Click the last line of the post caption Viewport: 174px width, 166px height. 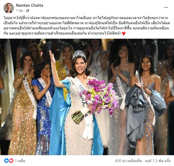[65, 33]
